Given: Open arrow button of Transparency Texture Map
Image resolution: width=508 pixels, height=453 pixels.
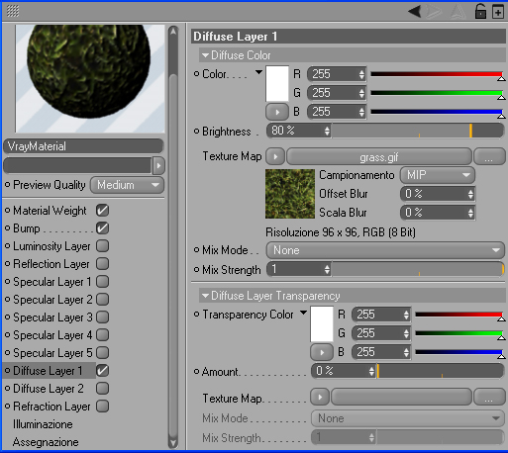Looking at the screenshot, I should click(x=320, y=397).
